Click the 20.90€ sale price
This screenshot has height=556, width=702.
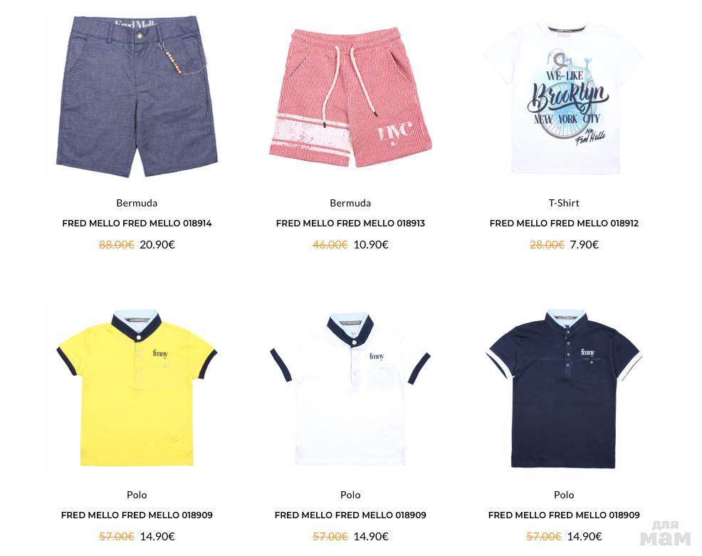(x=157, y=244)
